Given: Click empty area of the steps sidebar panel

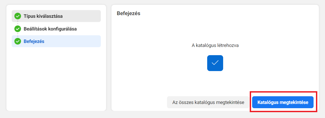Looking at the screenshot, I should point(56,80).
